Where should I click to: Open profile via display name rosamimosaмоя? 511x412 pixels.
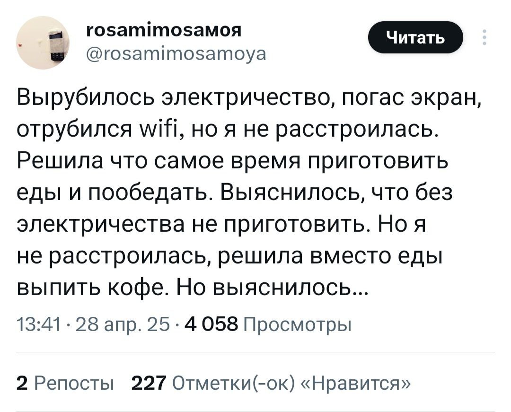(164, 30)
